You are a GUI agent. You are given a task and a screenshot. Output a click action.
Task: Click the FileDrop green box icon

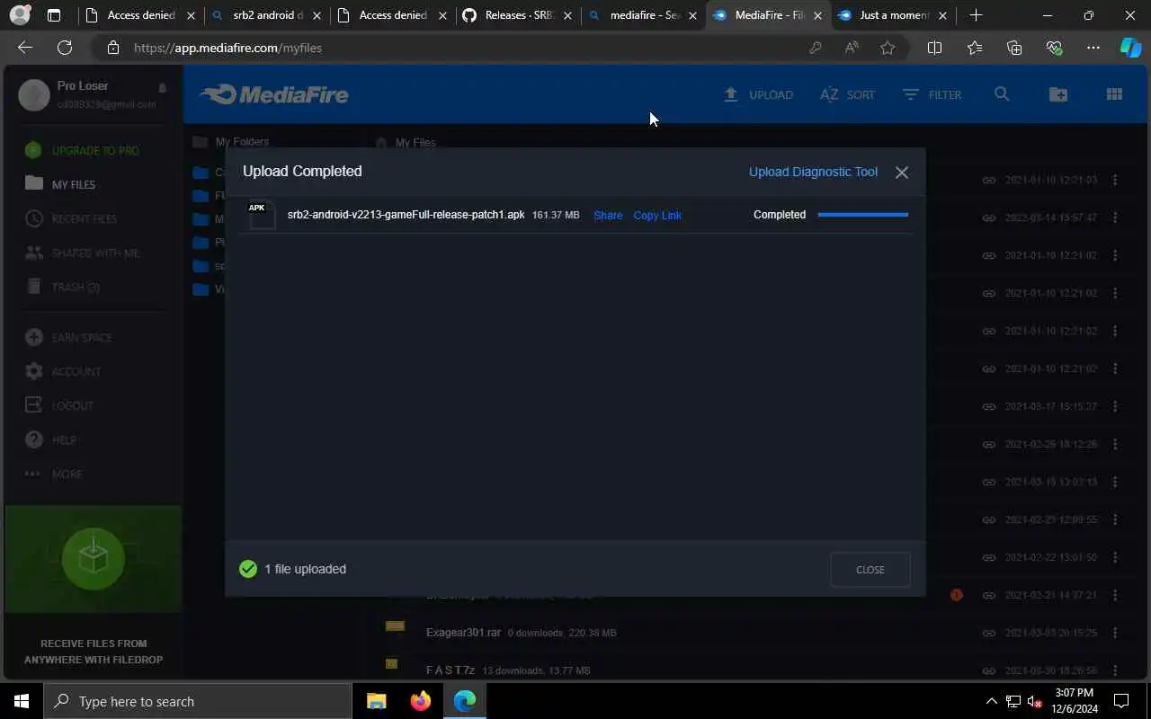[x=94, y=559]
